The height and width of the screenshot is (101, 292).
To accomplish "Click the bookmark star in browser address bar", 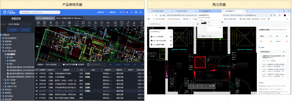I will pos(275,15).
